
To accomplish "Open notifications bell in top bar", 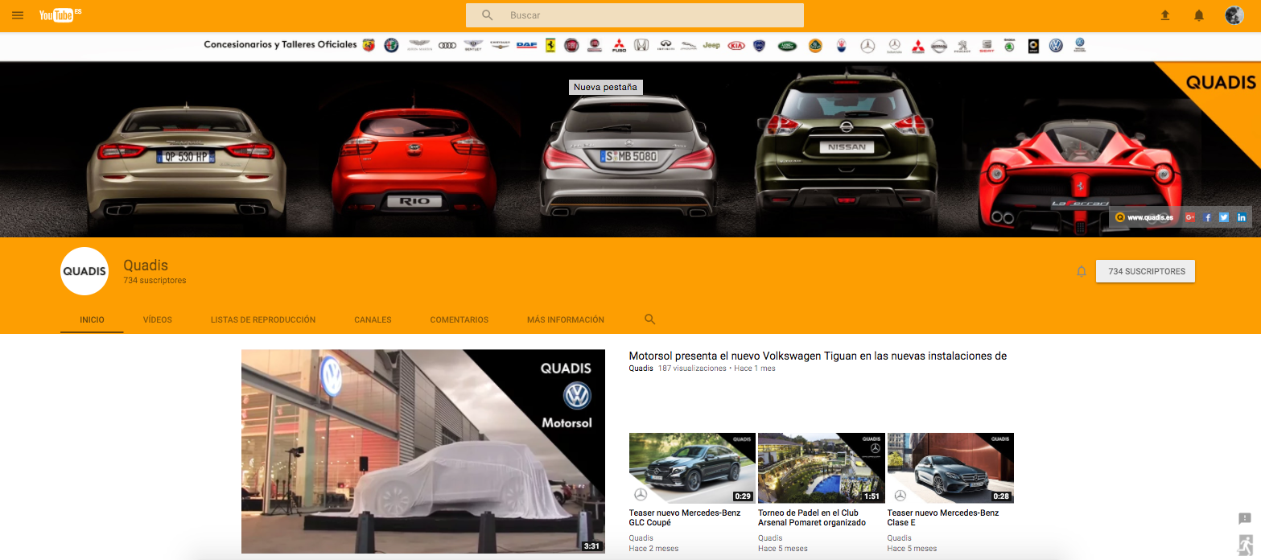I will 1199,15.
